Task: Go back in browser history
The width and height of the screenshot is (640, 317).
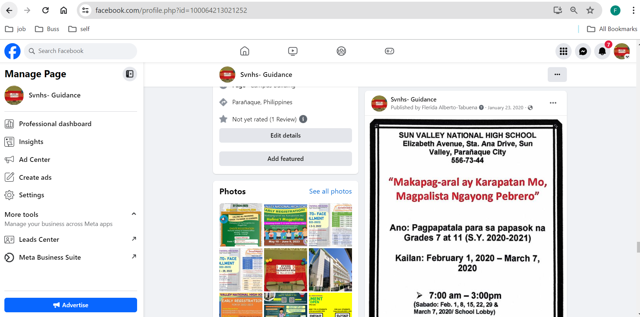Action: (9, 10)
